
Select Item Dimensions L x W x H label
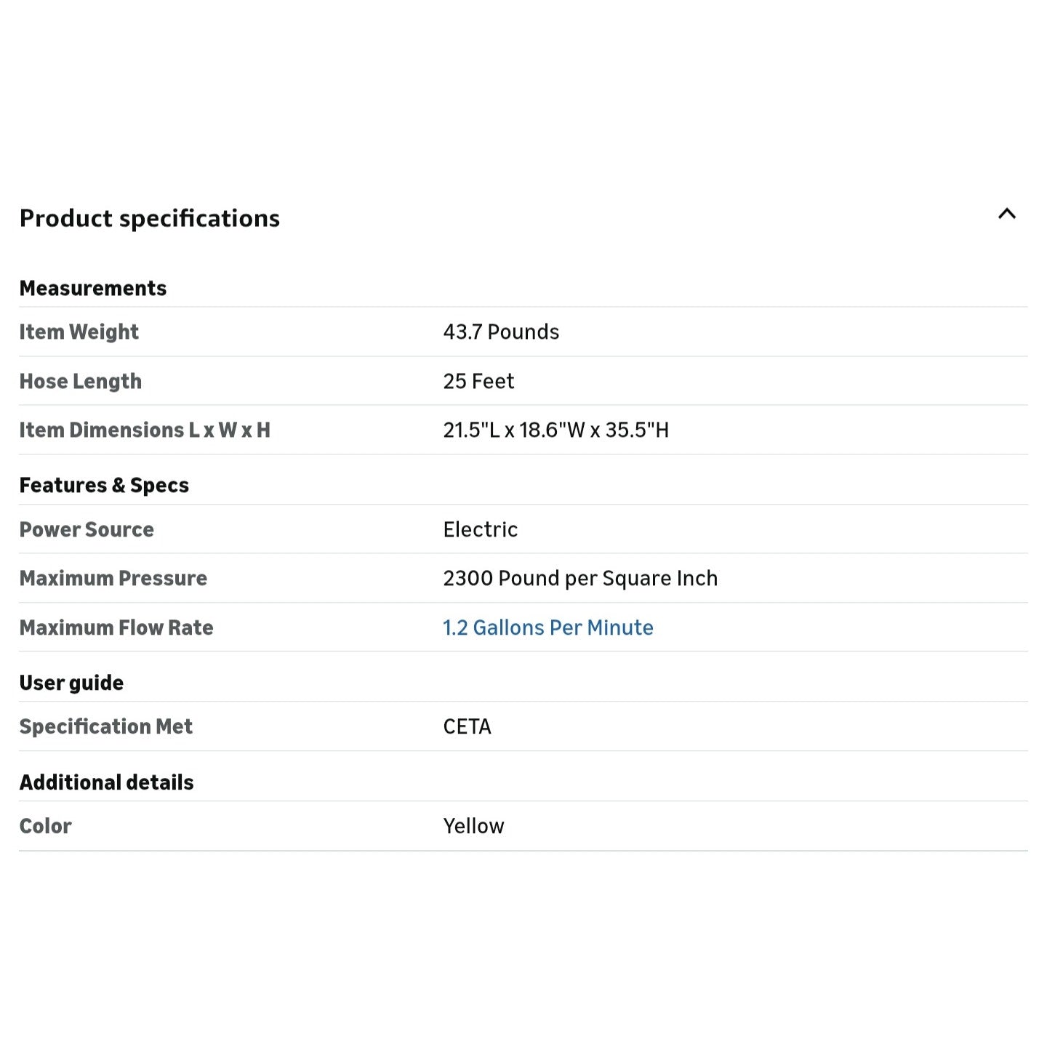tap(145, 430)
